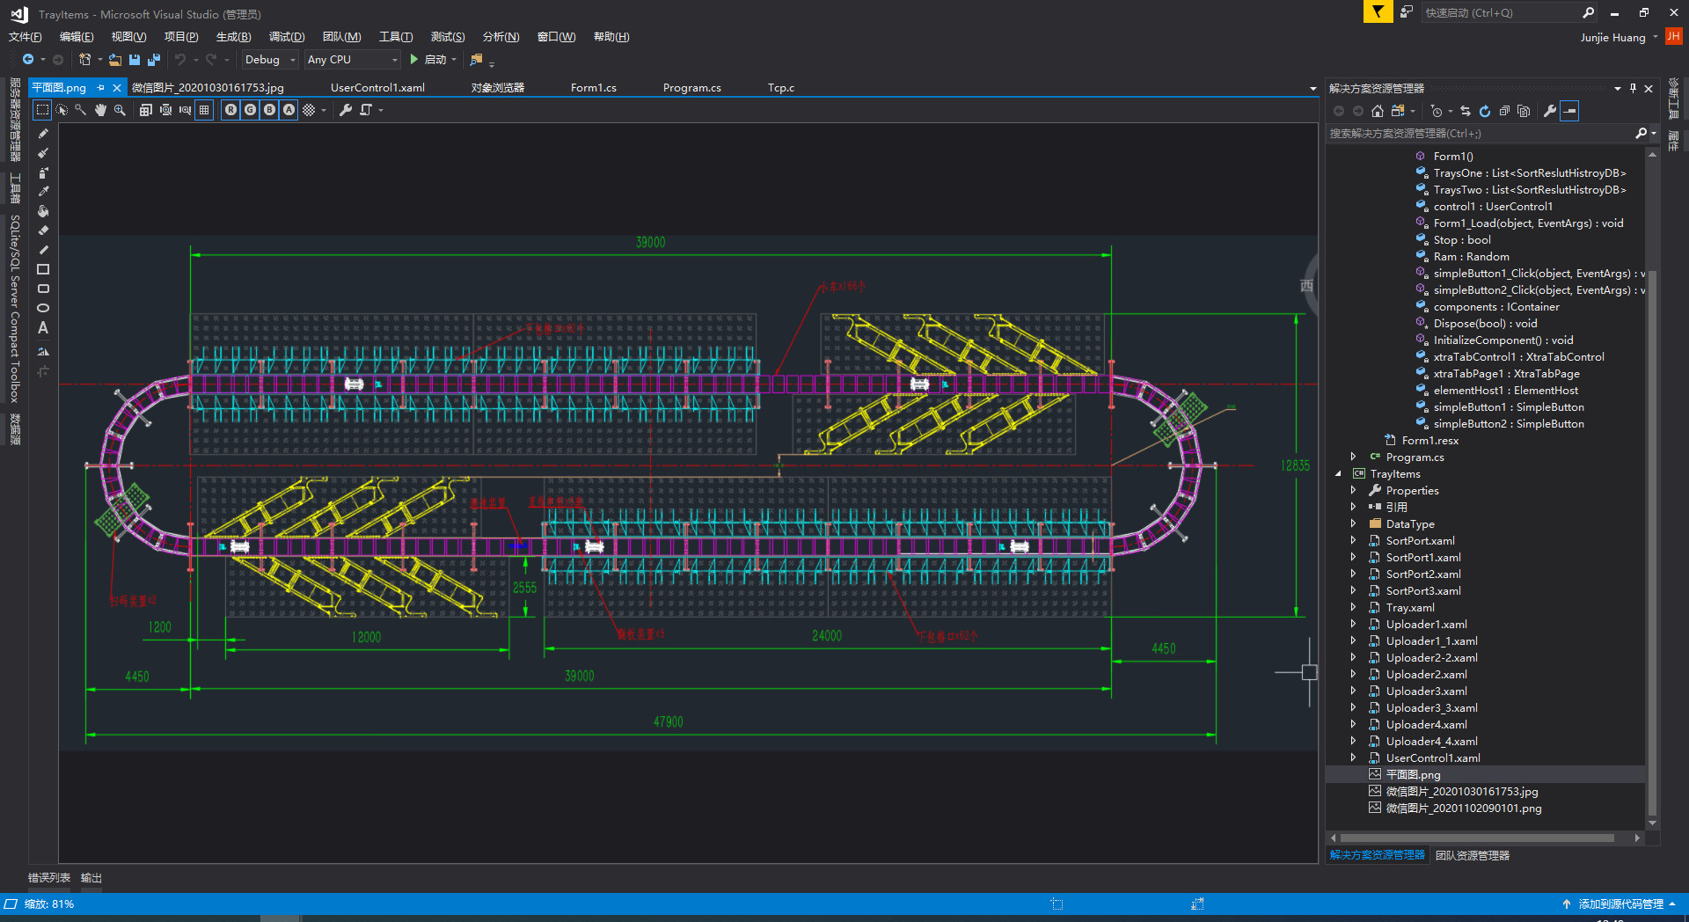Select the Eraser tool
The width and height of the screenshot is (1689, 922).
42,230
